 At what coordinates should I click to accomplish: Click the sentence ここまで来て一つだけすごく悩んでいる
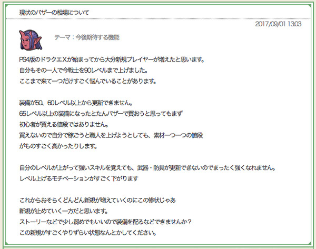[88, 81]
